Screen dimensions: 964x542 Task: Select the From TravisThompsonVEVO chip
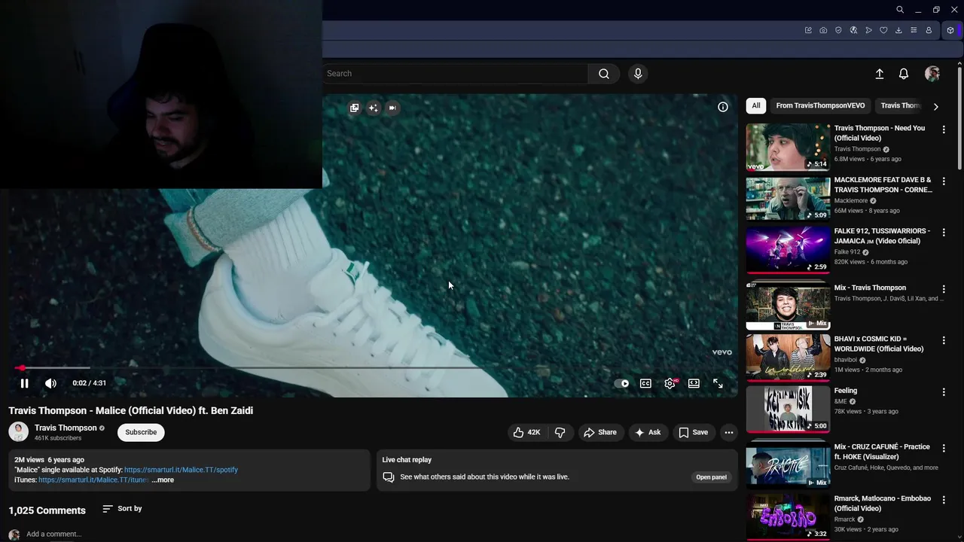tap(820, 106)
